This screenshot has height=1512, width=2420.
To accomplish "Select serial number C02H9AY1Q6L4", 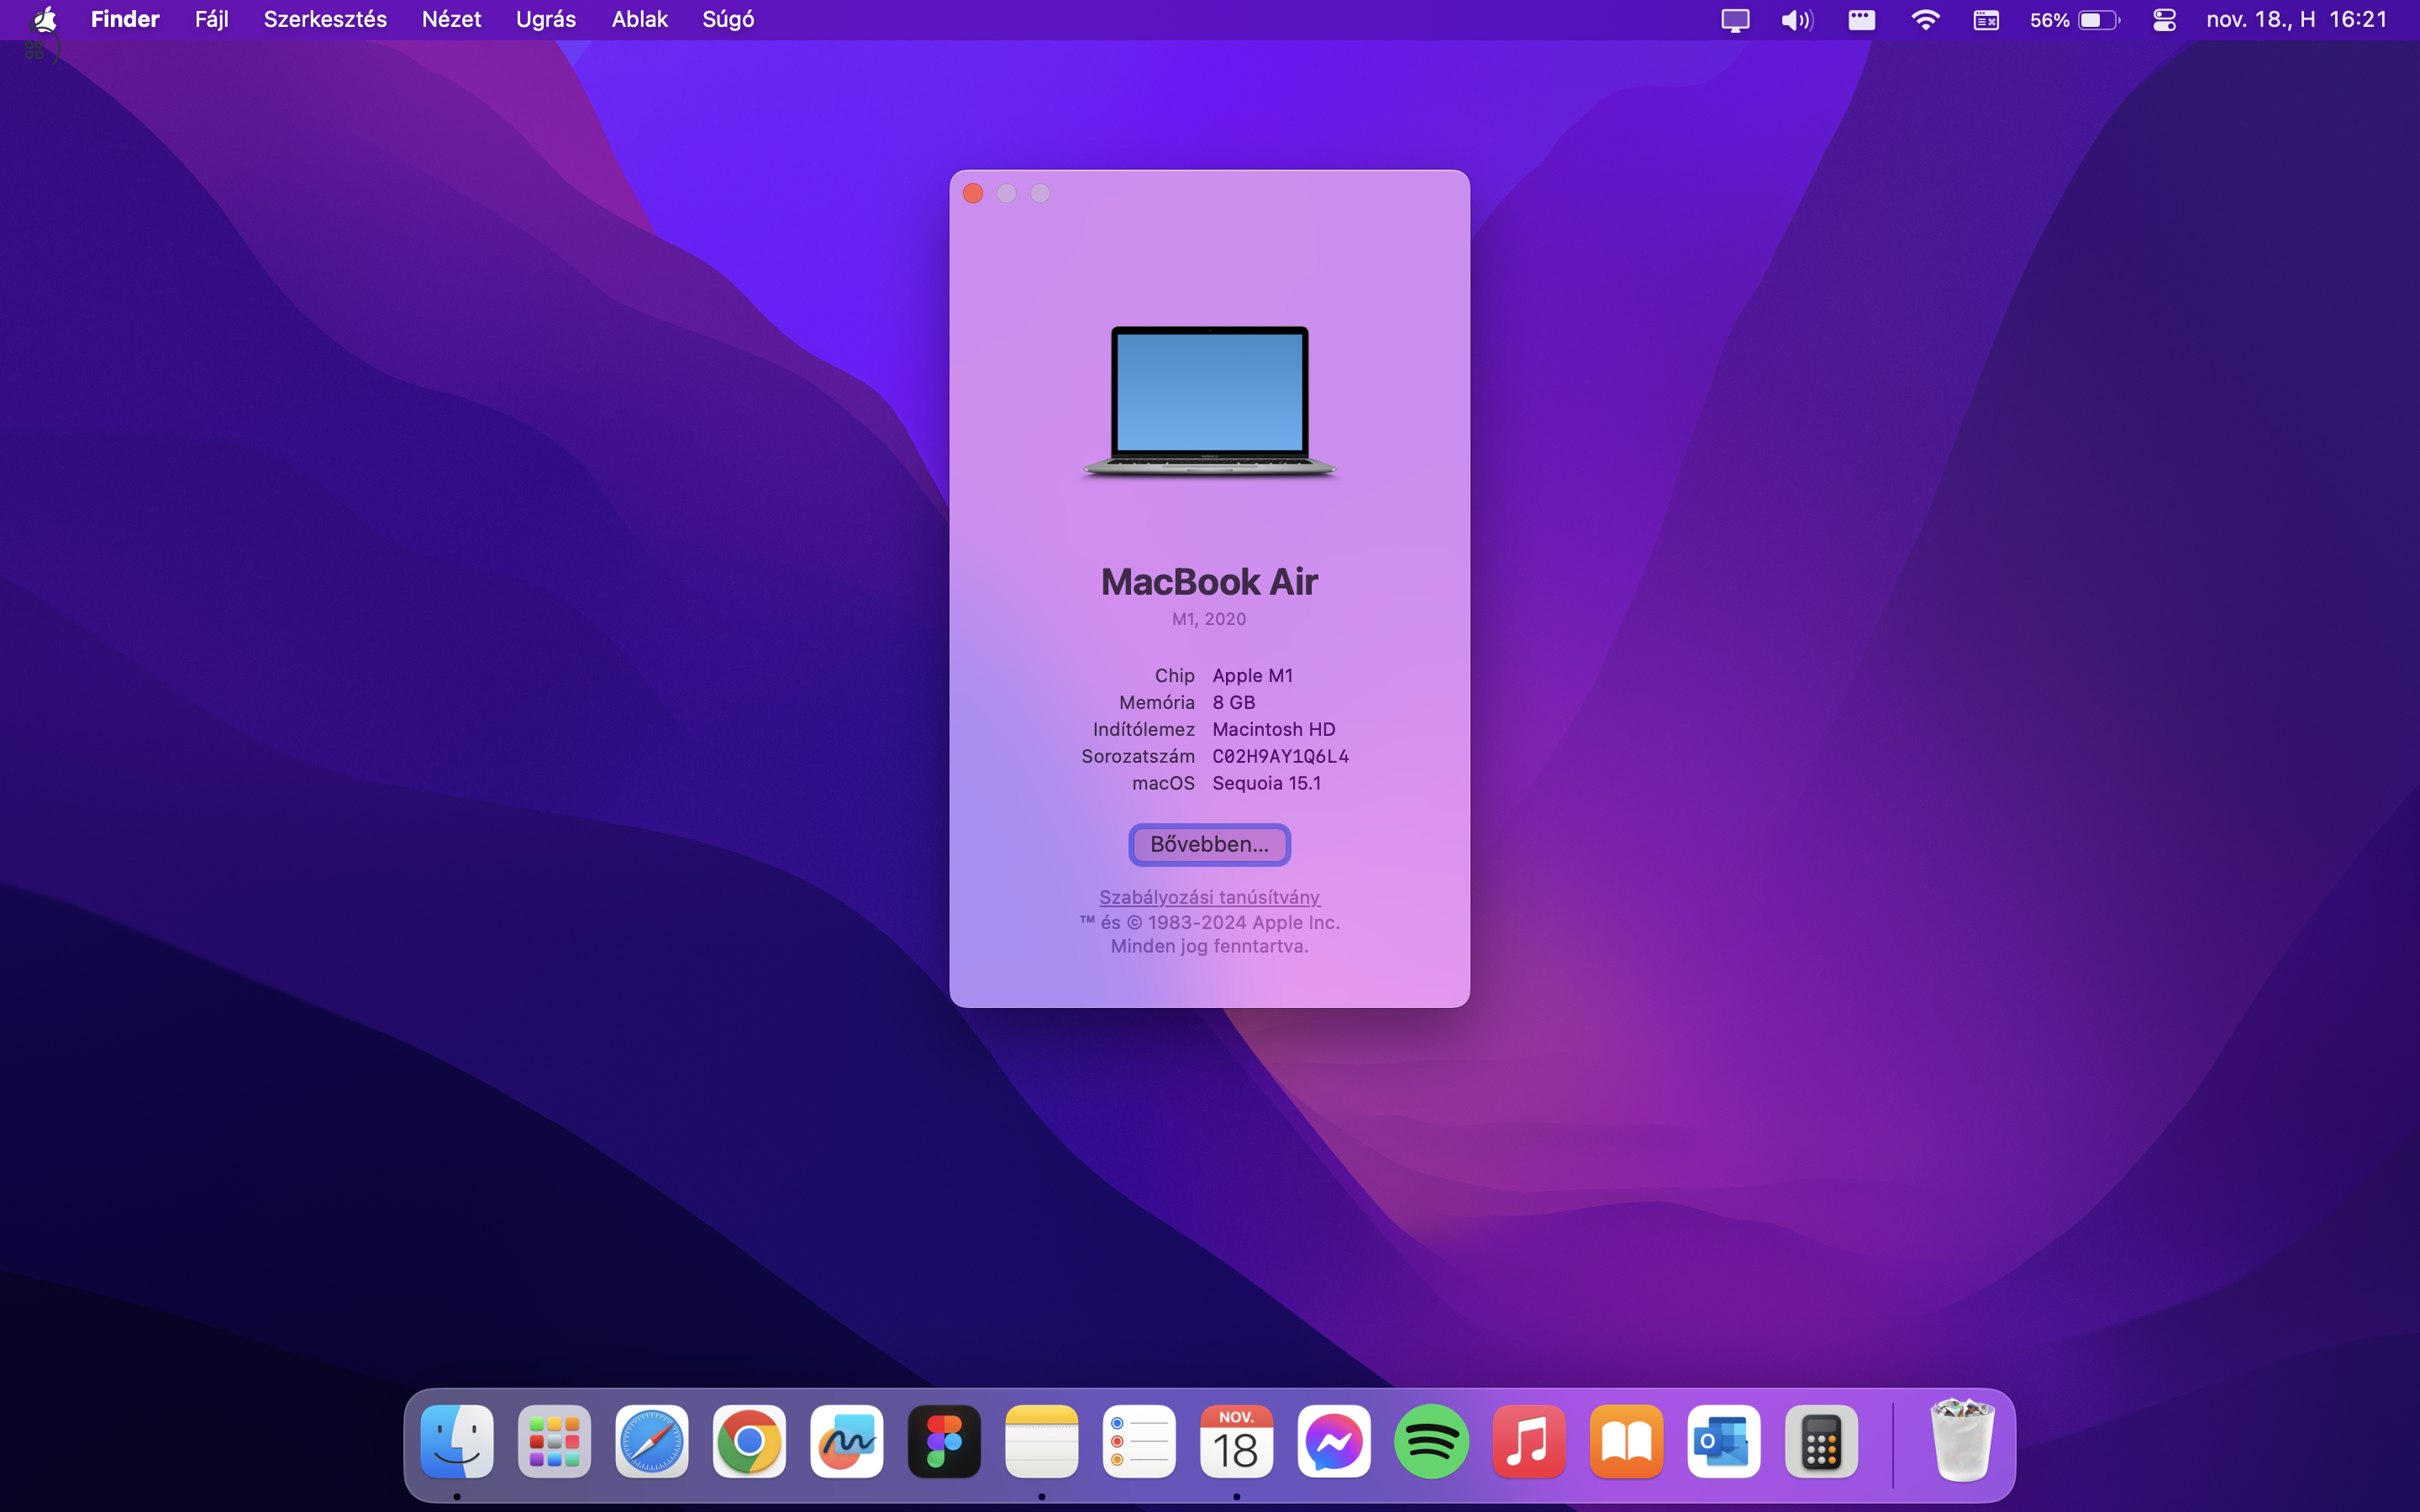I will coord(1280,756).
